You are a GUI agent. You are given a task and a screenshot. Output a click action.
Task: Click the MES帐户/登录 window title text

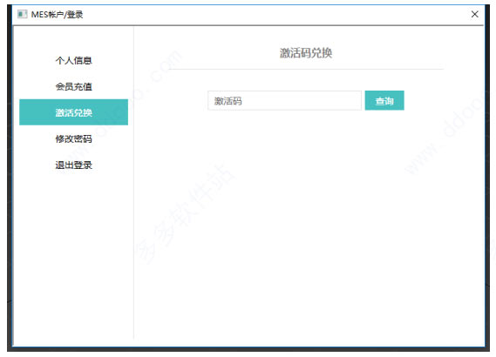coord(57,14)
